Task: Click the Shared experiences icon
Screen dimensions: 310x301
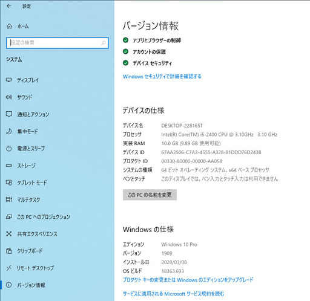Action: 8,234
